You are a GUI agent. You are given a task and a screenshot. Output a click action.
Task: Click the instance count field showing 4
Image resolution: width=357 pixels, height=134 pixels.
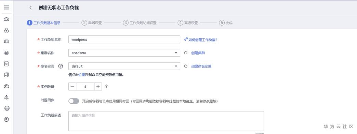(85, 87)
